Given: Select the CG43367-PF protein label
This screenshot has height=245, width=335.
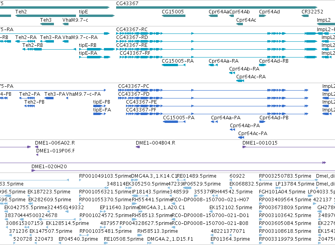Looking at the screenshot, I should 141,110.
